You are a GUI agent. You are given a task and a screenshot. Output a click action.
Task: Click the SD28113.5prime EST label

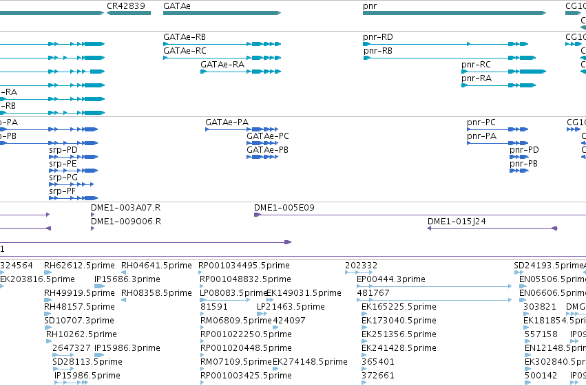pos(87,363)
